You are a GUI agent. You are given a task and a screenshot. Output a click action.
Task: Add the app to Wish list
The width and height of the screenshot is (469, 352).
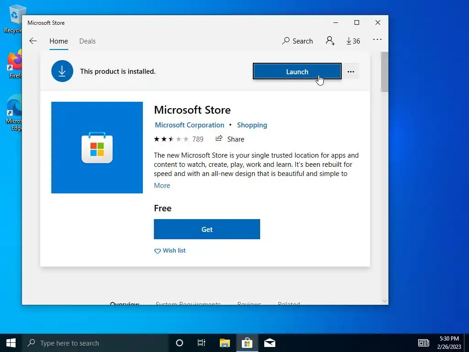170,251
